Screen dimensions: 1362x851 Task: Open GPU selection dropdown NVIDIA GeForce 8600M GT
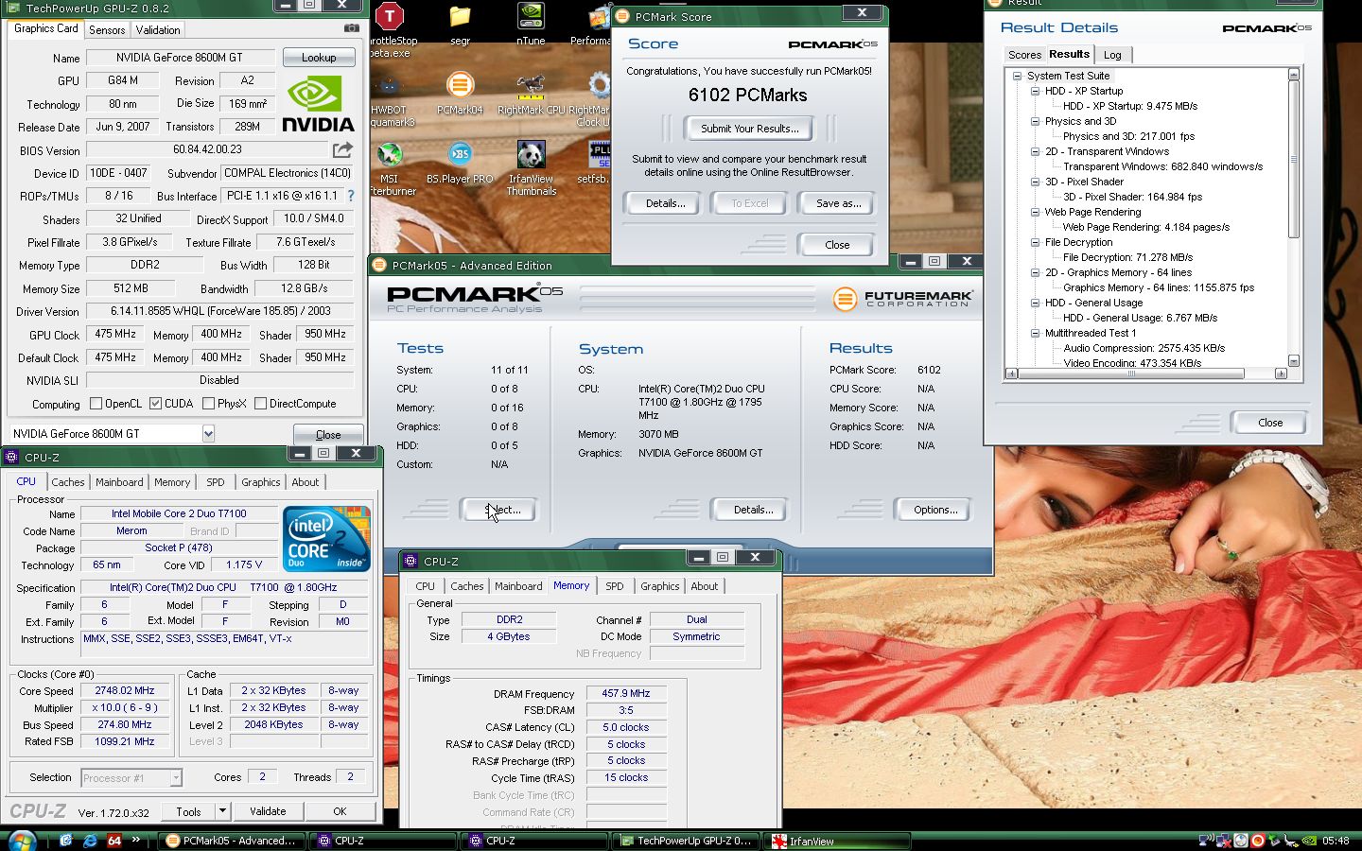(208, 434)
